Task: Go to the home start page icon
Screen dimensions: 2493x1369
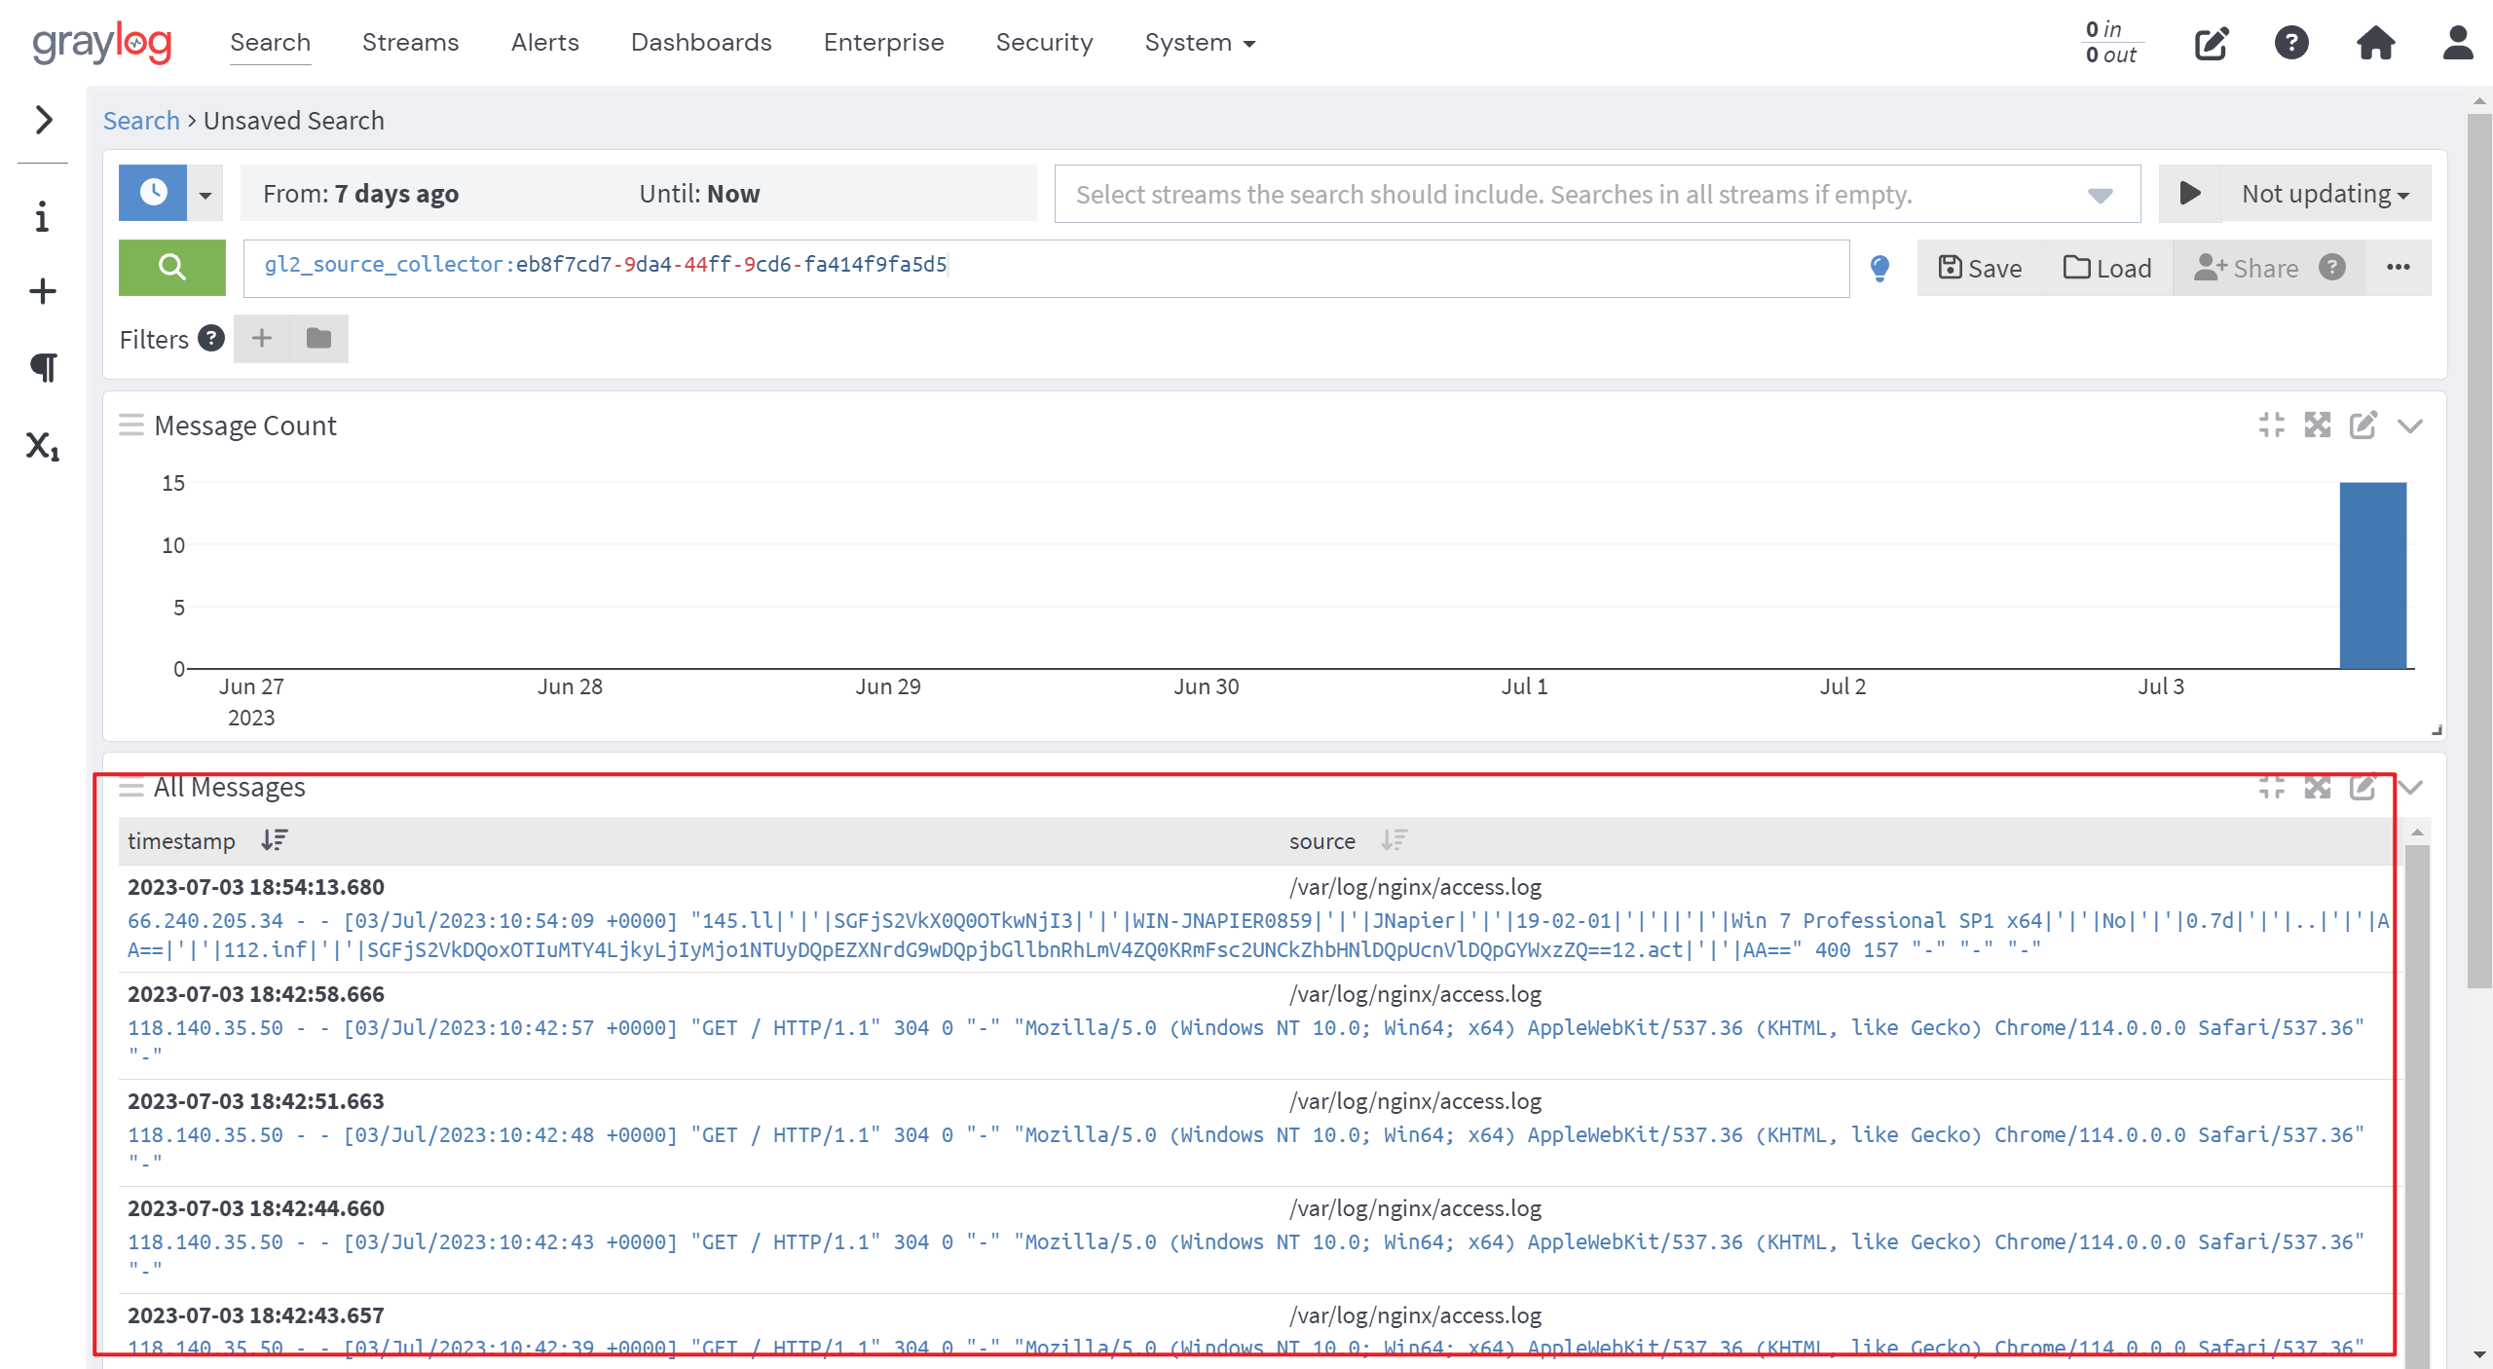Action: (2375, 43)
